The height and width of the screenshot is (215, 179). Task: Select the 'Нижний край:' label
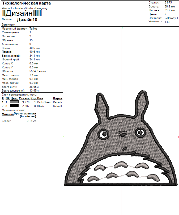11,60
